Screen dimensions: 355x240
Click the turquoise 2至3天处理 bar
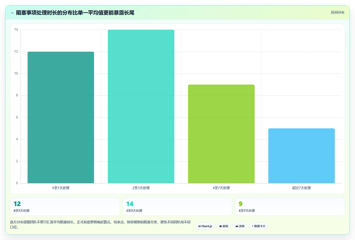click(141, 107)
